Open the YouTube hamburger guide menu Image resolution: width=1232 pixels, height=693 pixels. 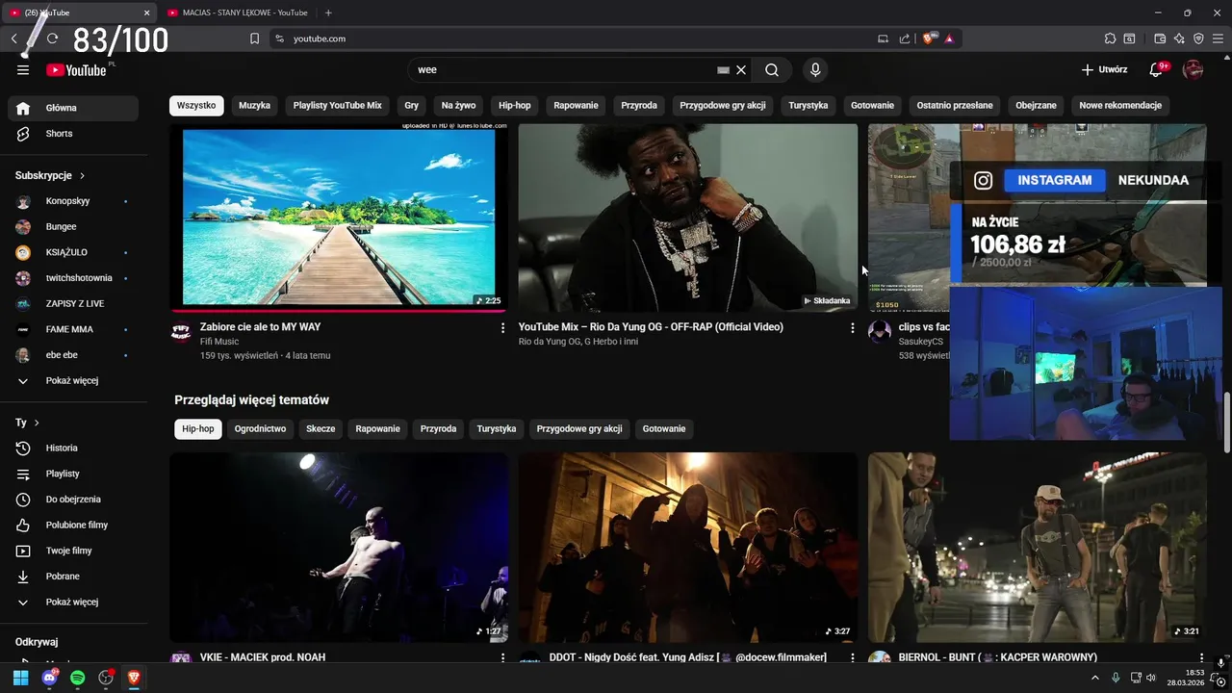tap(23, 69)
